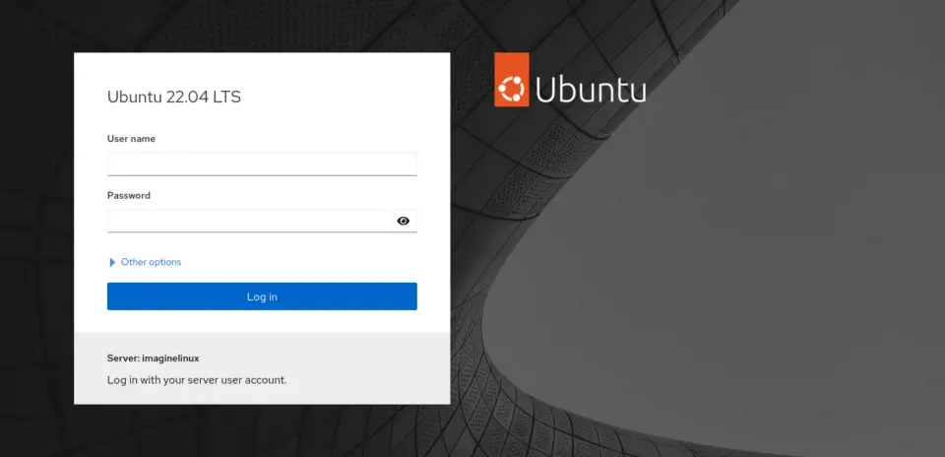945x457 pixels.
Task: Click the imaginelinux hostname in footer
Action: tap(170, 359)
